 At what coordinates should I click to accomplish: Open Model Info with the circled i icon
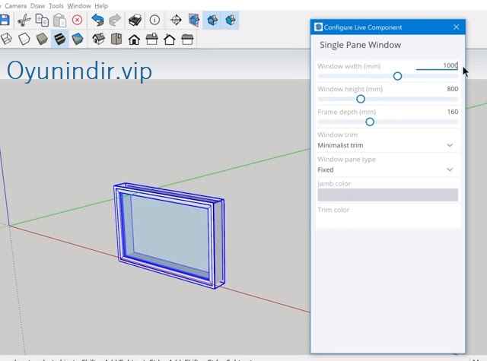point(154,21)
